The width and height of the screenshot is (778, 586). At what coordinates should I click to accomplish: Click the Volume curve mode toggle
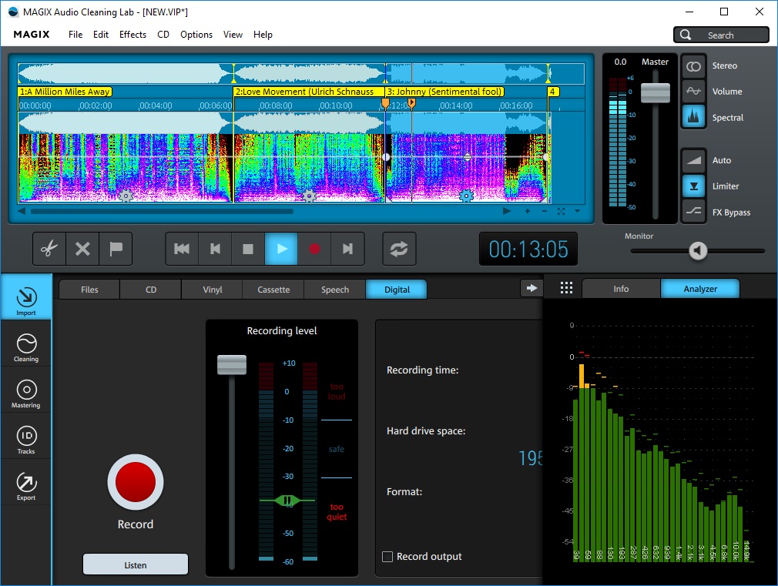692,91
